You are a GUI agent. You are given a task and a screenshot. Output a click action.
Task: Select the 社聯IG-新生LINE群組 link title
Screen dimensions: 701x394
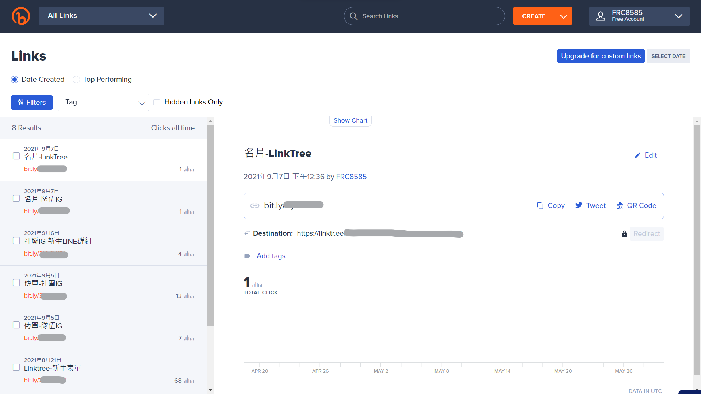click(58, 242)
